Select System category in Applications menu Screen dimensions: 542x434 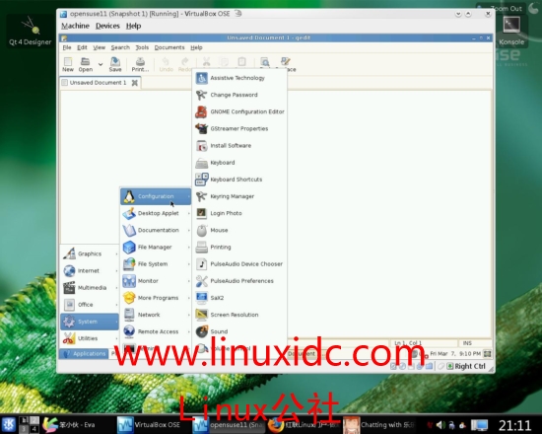pos(90,322)
